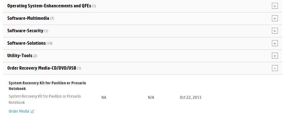
Task: Open the Order Media link
Action: (x=19, y=111)
